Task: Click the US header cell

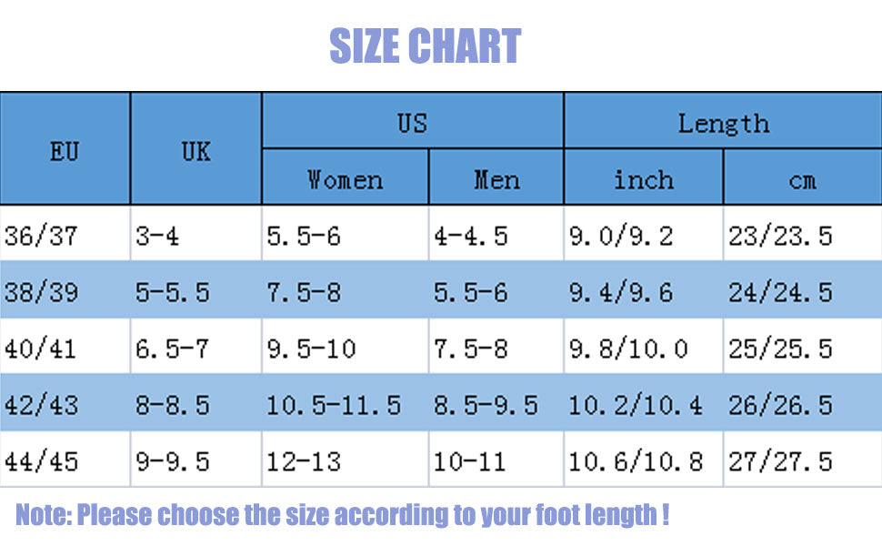Action: pyautogui.click(x=412, y=122)
